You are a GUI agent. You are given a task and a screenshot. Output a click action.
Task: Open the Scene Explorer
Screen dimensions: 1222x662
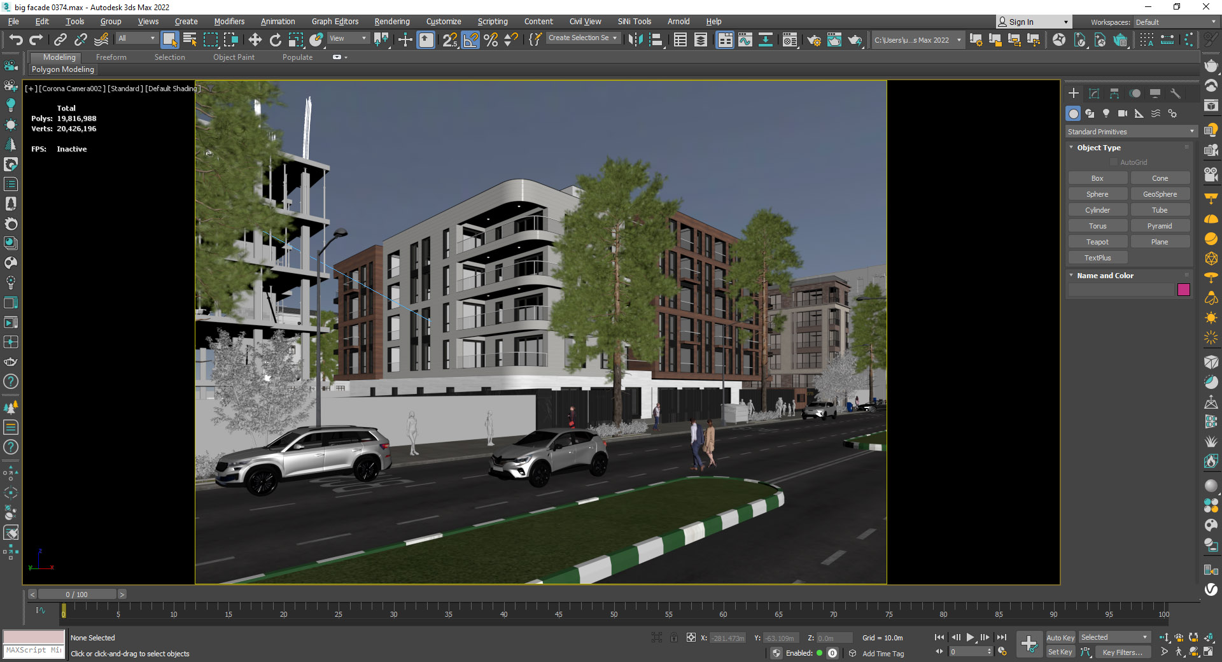pos(680,40)
